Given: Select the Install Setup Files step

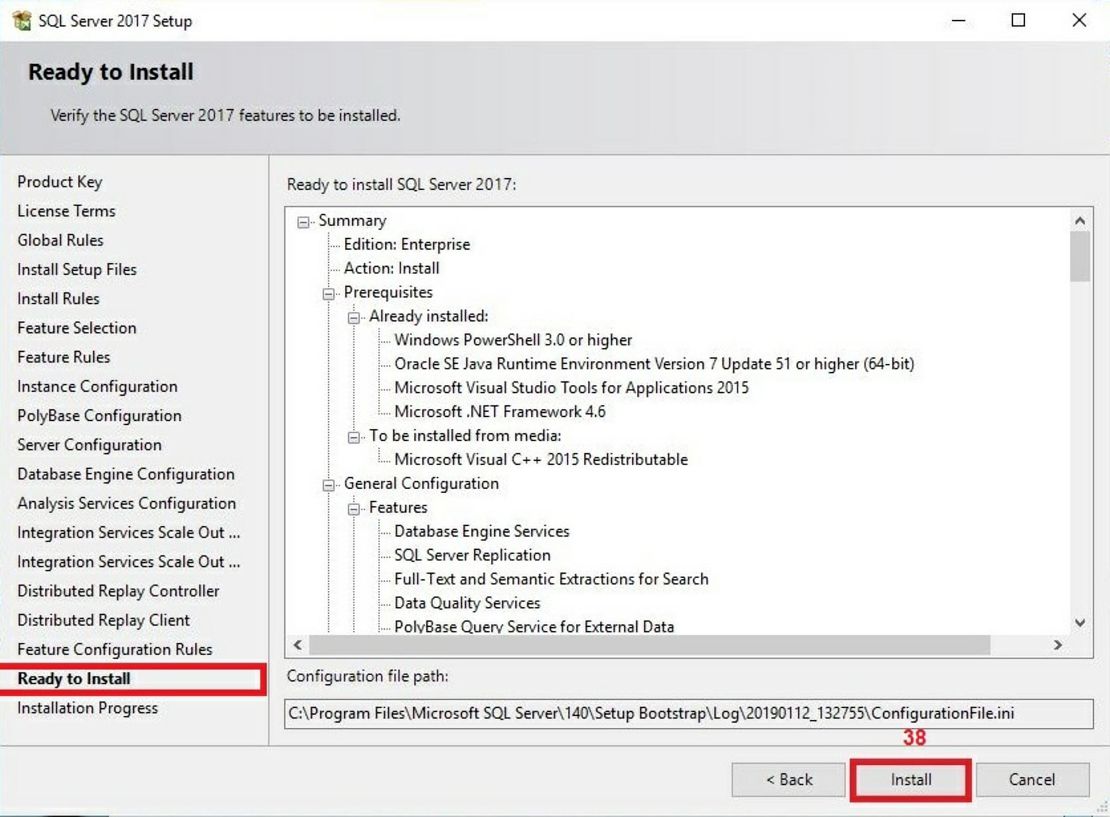Looking at the screenshot, I should point(77,270).
